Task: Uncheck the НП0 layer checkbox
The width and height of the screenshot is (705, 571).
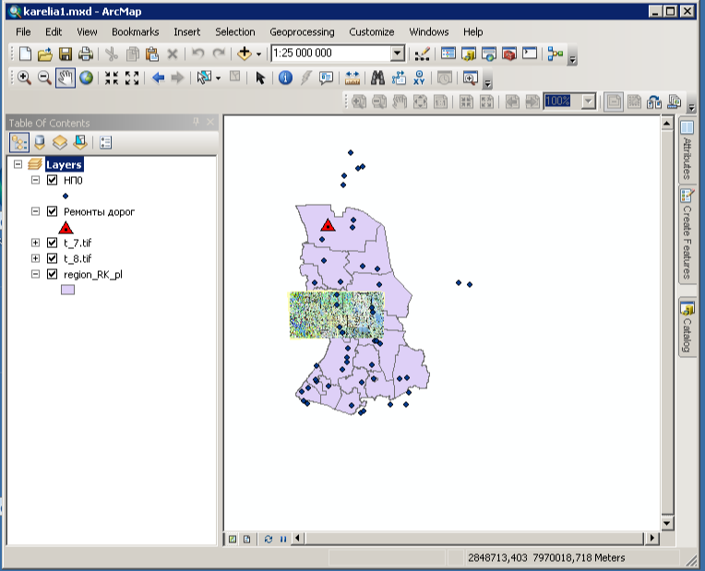Action: click(x=53, y=181)
